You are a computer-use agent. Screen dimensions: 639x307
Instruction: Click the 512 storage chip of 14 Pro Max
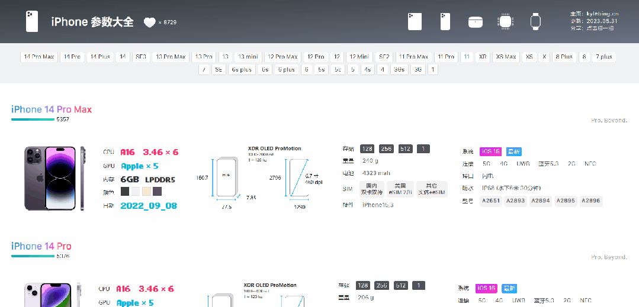(x=406, y=148)
